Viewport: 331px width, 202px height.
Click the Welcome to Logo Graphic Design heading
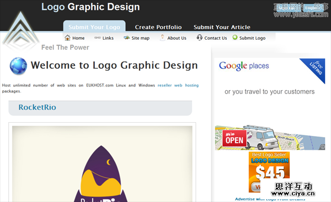tap(114, 65)
